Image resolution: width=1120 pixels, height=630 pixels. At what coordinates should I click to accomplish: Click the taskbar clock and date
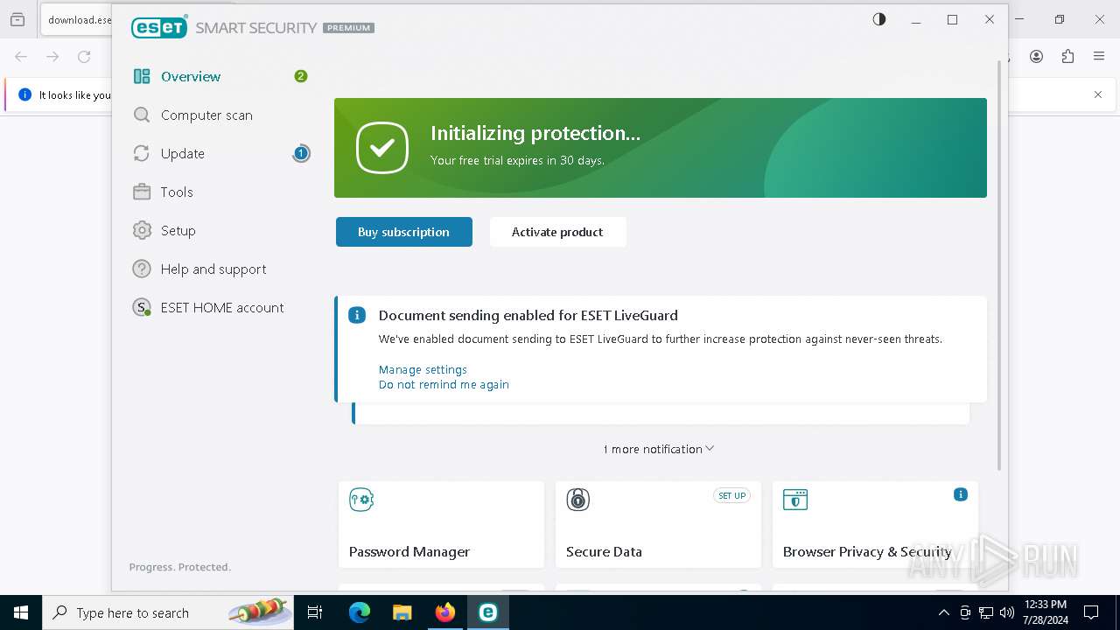(1045, 612)
